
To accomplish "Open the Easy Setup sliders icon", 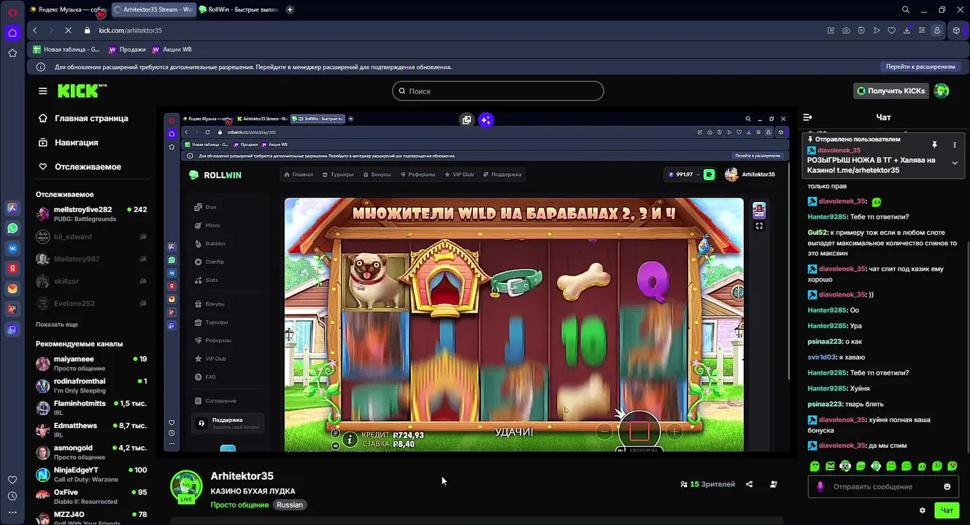I will pyautogui.click(x=922, y=31).
